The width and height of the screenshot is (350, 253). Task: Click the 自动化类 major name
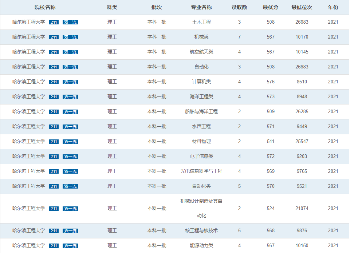click(201, 186)
